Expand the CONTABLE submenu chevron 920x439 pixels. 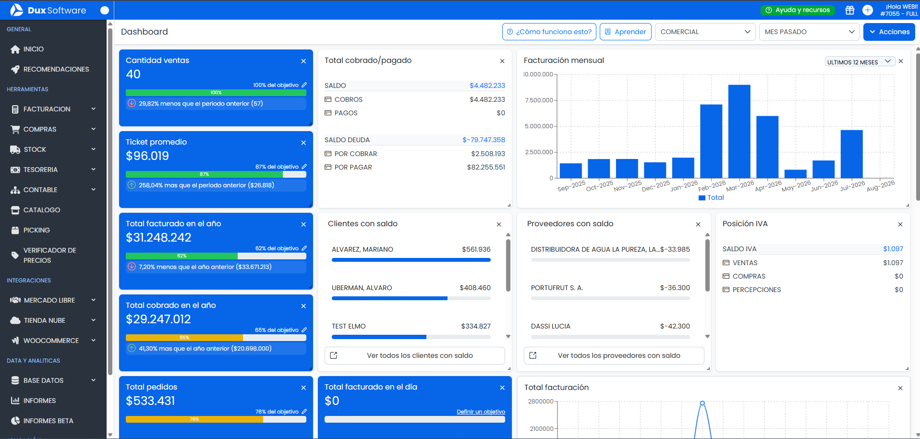coord(94,190)
